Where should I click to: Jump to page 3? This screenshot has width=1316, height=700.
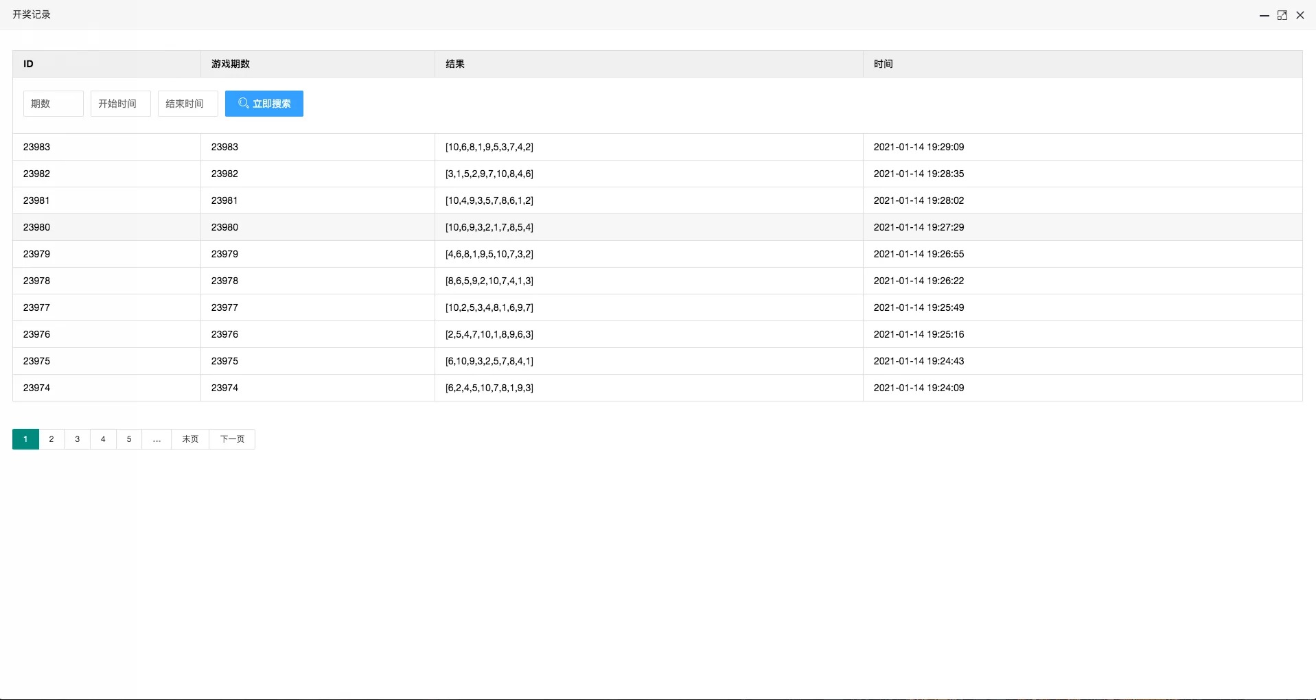tap(78, 439)
